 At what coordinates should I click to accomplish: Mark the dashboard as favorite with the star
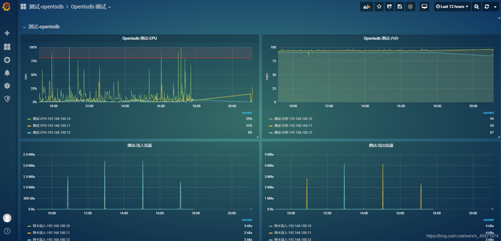[x=379, y=7]
